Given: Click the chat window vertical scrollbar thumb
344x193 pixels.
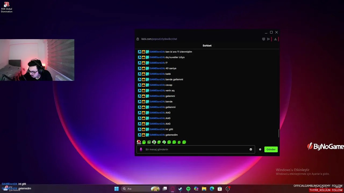Looking at the screenshot, I should coord(279,133).
